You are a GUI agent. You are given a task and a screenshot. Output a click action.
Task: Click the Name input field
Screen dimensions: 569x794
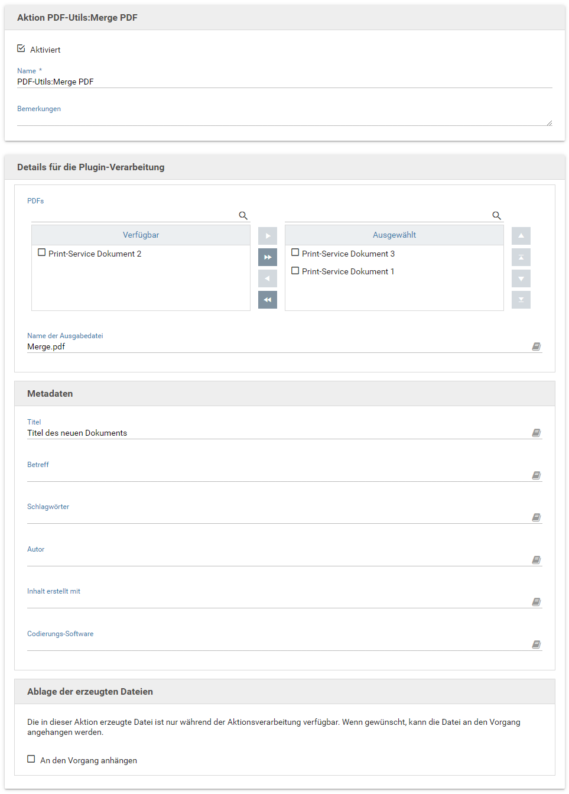pyautogui.click(x=284, y=82)
